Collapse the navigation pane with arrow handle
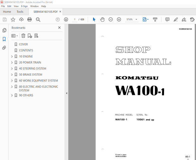 click(67, 93)
